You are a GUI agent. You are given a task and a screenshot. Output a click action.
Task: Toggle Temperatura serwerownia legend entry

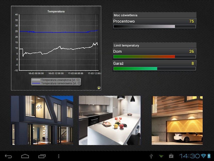56,83
